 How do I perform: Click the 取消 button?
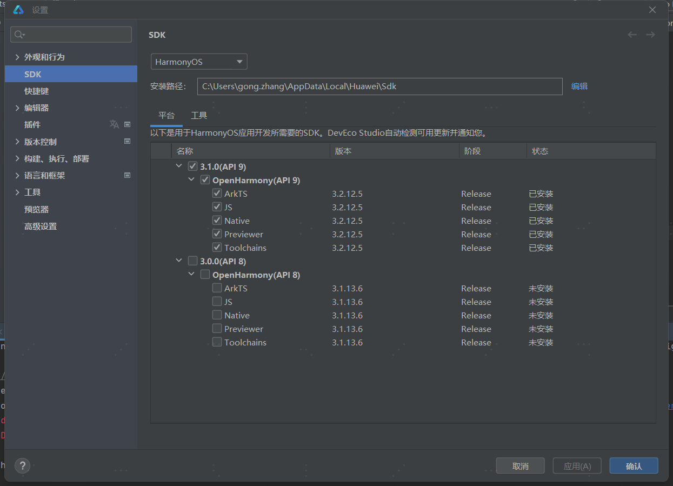521,465
